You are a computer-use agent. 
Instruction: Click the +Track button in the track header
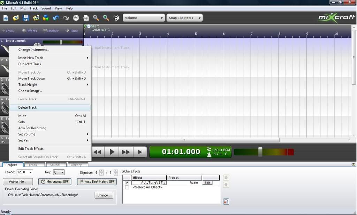pyautogui.click(x=8, y=31)
